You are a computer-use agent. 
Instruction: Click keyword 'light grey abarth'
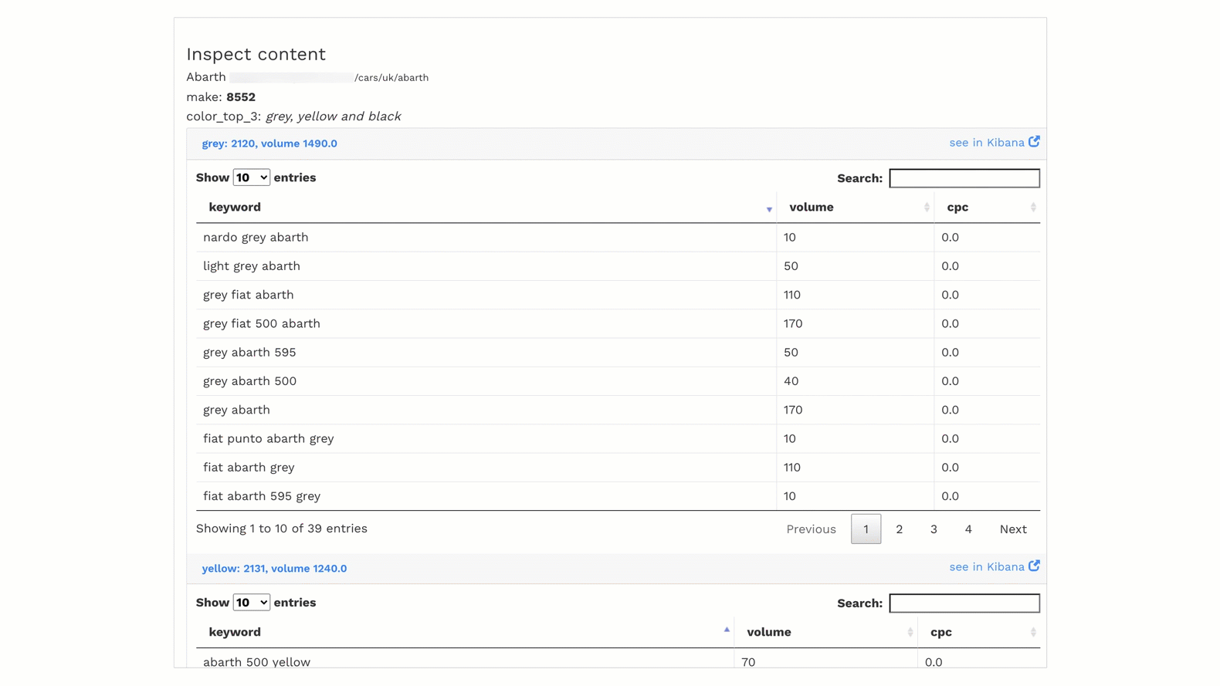(252, 266)
